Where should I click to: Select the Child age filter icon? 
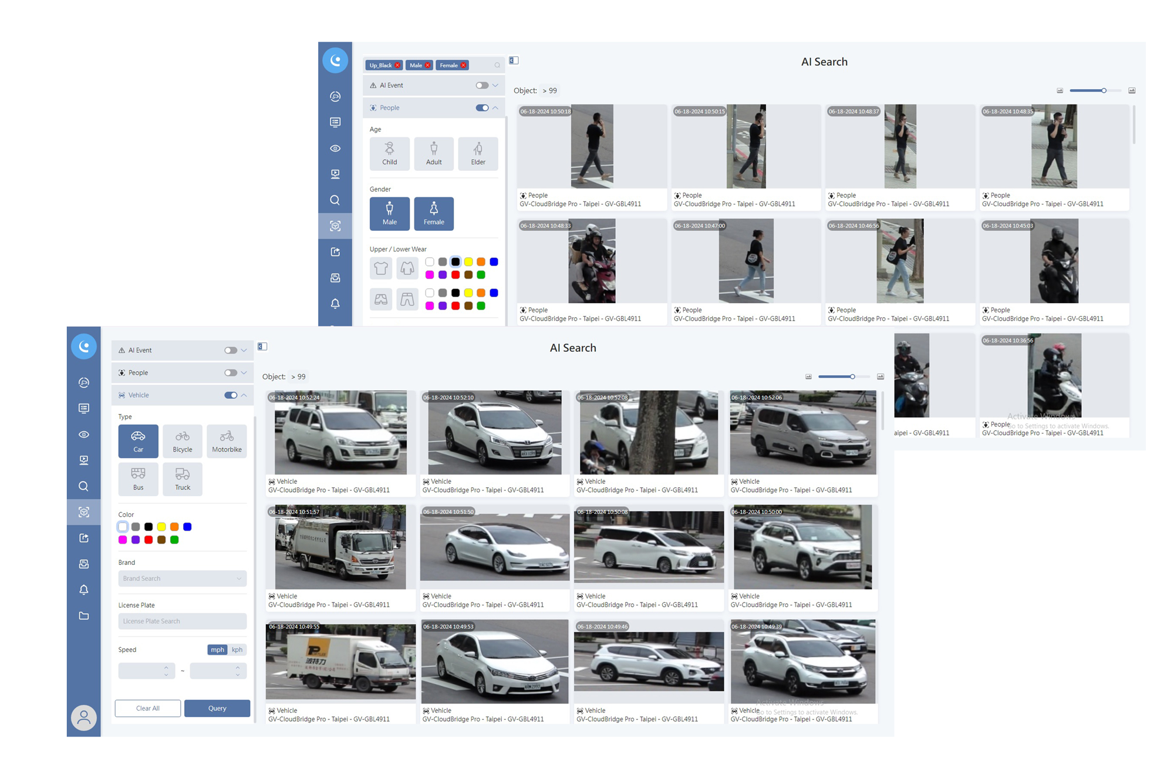tap(389, 153)
